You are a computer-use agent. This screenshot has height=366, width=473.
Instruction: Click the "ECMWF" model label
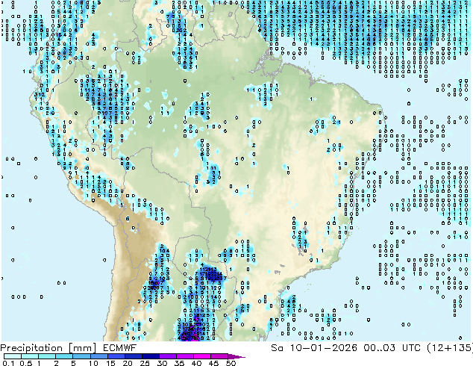point(120,348)
